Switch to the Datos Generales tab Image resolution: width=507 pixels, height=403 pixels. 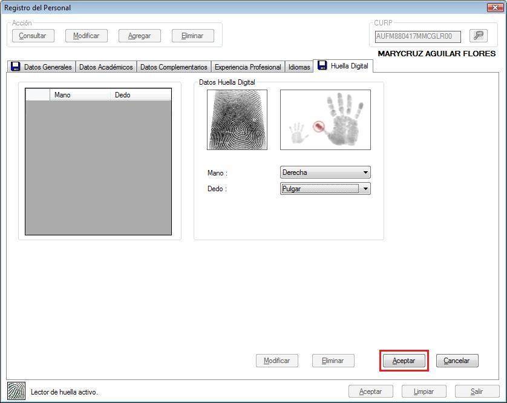[x=41, y=67]
